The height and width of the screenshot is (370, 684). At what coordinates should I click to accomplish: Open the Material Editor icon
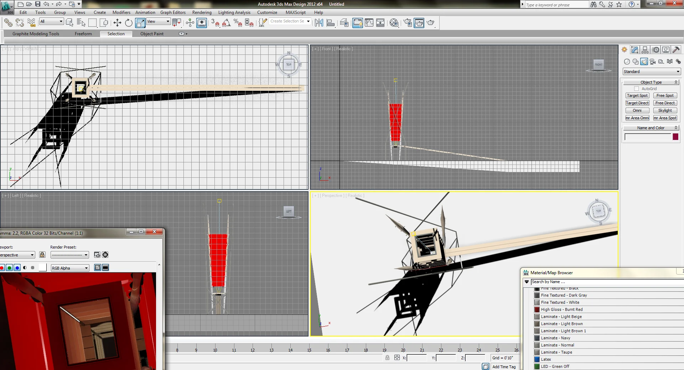[394, 23]
